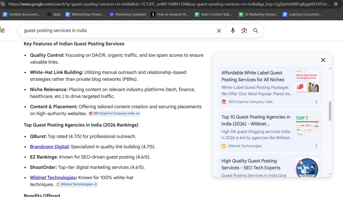Open the AI Marketing Keyword bookmark
The height and width of the screenshot is (197, 343).
[258, 14]
